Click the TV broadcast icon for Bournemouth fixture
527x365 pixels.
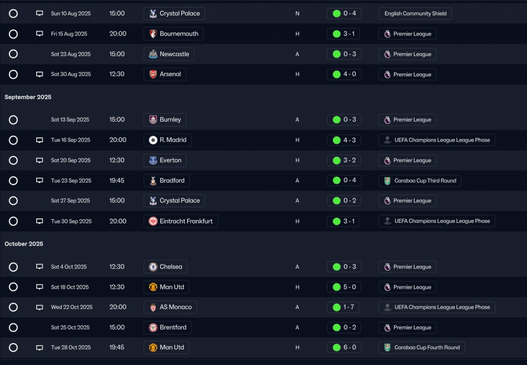pyautogui.click(x=40, y=34)
